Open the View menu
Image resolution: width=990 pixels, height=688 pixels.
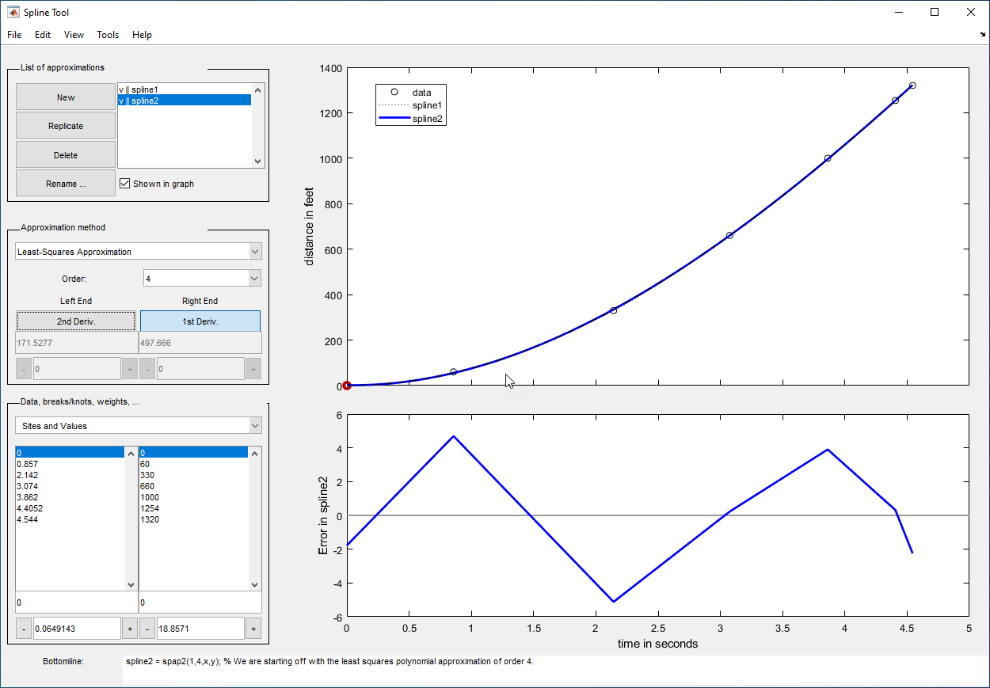point(74,35)
